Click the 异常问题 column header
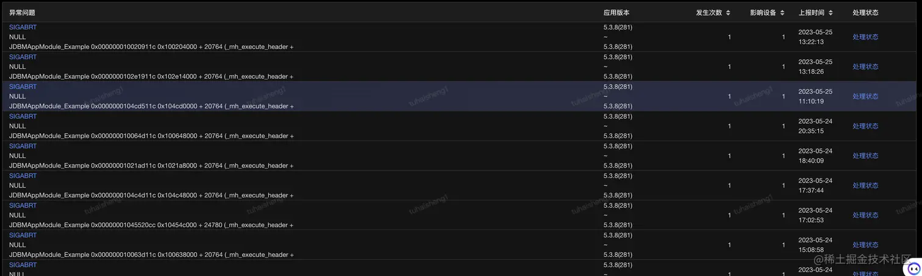The image size is (922, 276). tap(22, 12)
